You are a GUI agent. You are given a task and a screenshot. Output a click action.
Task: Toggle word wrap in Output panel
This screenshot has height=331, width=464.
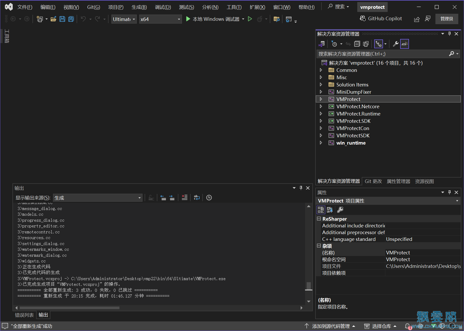[x=197, y=198]
